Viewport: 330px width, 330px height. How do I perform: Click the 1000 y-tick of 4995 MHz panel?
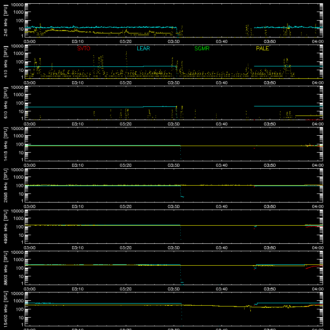(x=19, y=218)
